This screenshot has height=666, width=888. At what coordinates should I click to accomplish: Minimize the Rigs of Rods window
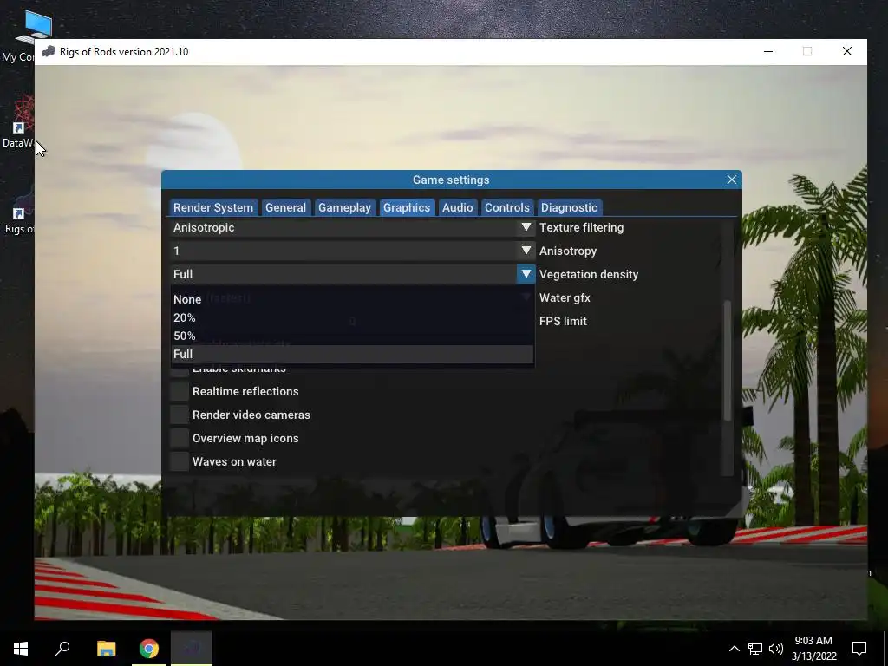coord(768,51)
